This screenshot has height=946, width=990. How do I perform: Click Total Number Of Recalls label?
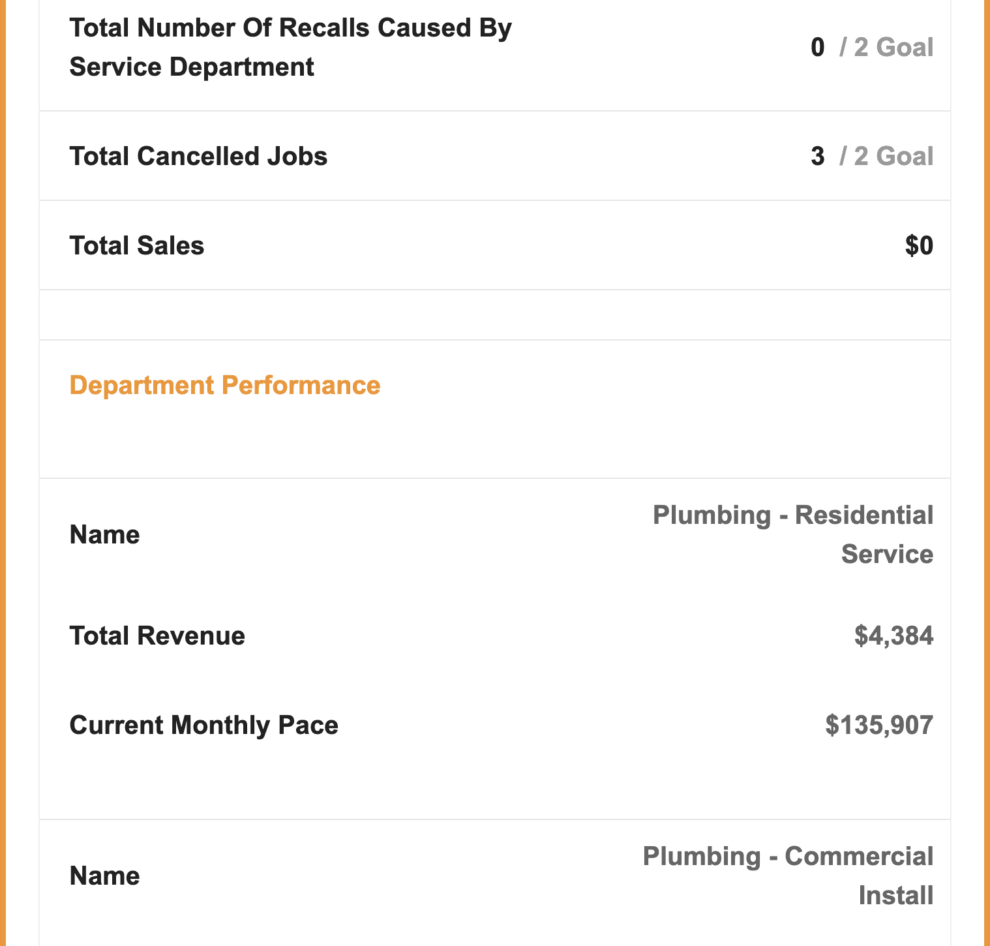291,48
